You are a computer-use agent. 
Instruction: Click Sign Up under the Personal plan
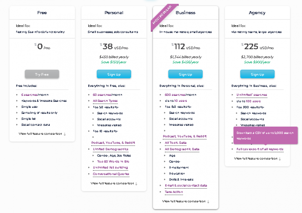[x=113, y=74]
